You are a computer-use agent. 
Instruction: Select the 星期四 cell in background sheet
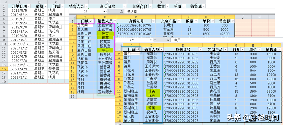tap(39, 52)
